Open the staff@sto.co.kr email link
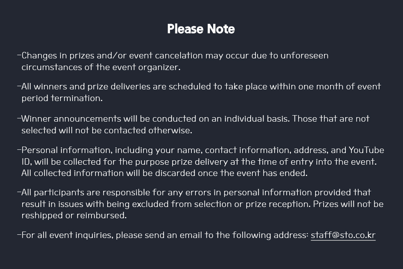Image resolution: width=403 pixels, height=269 pixels. (343, 235)
